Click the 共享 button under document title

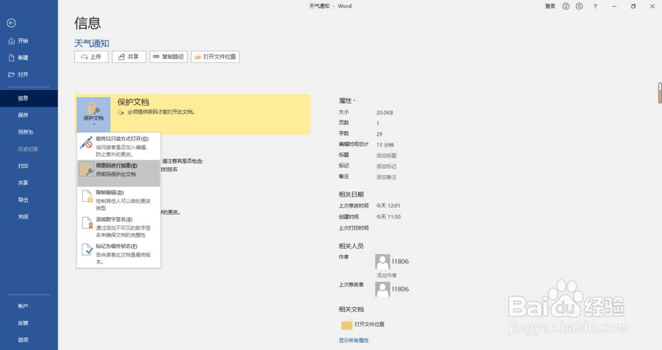129,57
